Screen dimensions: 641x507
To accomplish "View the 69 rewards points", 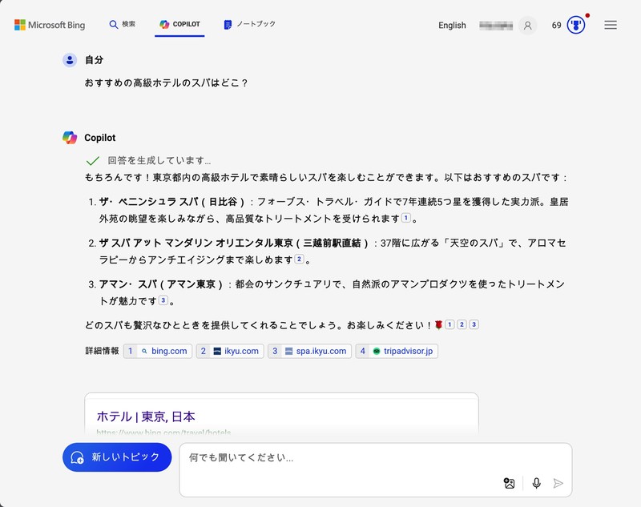I will click(x=556, y=26).
